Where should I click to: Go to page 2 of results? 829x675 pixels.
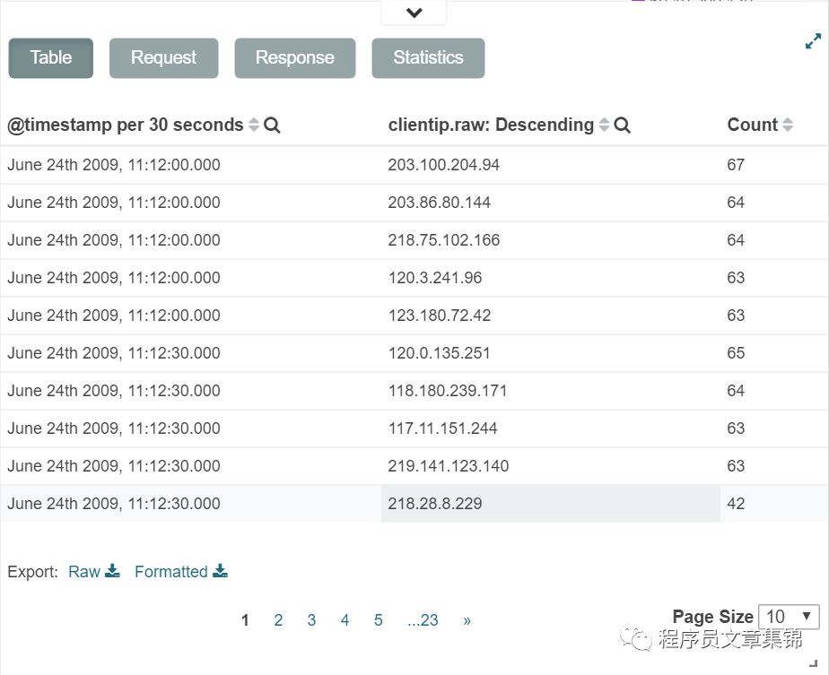pyautogui.click(x=278, y=620)
